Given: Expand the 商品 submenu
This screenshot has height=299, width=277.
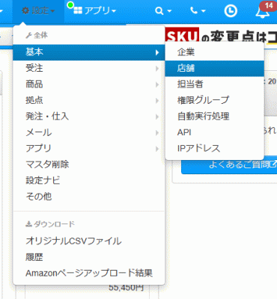Looking at the screenshot, I should [x=89, y=84].
